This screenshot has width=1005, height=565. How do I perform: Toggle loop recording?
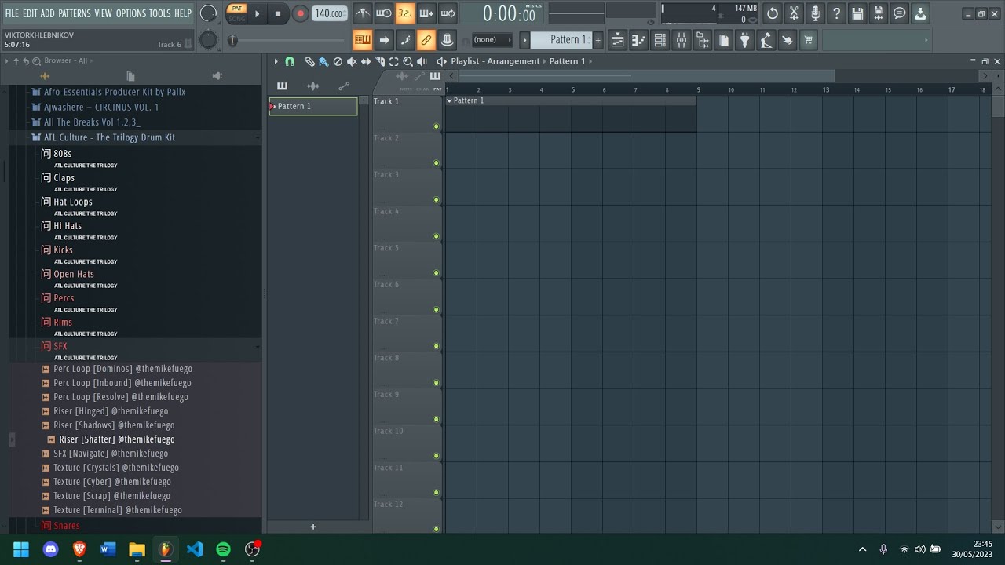pyautogui.click(x=448, y=13)
